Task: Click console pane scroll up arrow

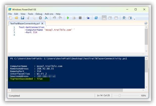Action: (x=146, y=58)
